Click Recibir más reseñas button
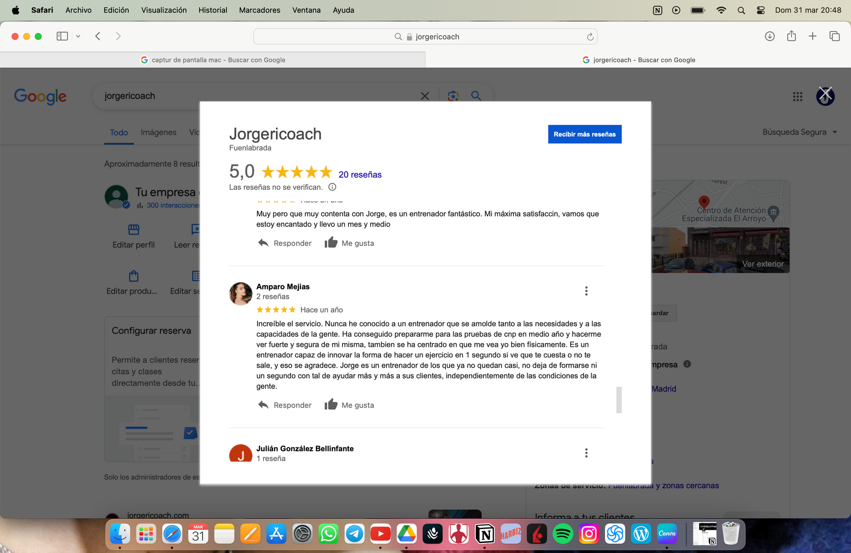The width and height of the screenshot is (851, 553). [x=584, y=134]
